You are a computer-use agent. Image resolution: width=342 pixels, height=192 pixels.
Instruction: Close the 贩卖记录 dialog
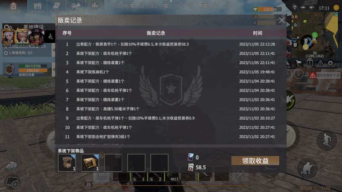[282, 20]
